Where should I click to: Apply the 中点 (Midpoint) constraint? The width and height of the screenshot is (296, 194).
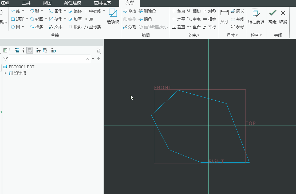[x=194, y=19]
